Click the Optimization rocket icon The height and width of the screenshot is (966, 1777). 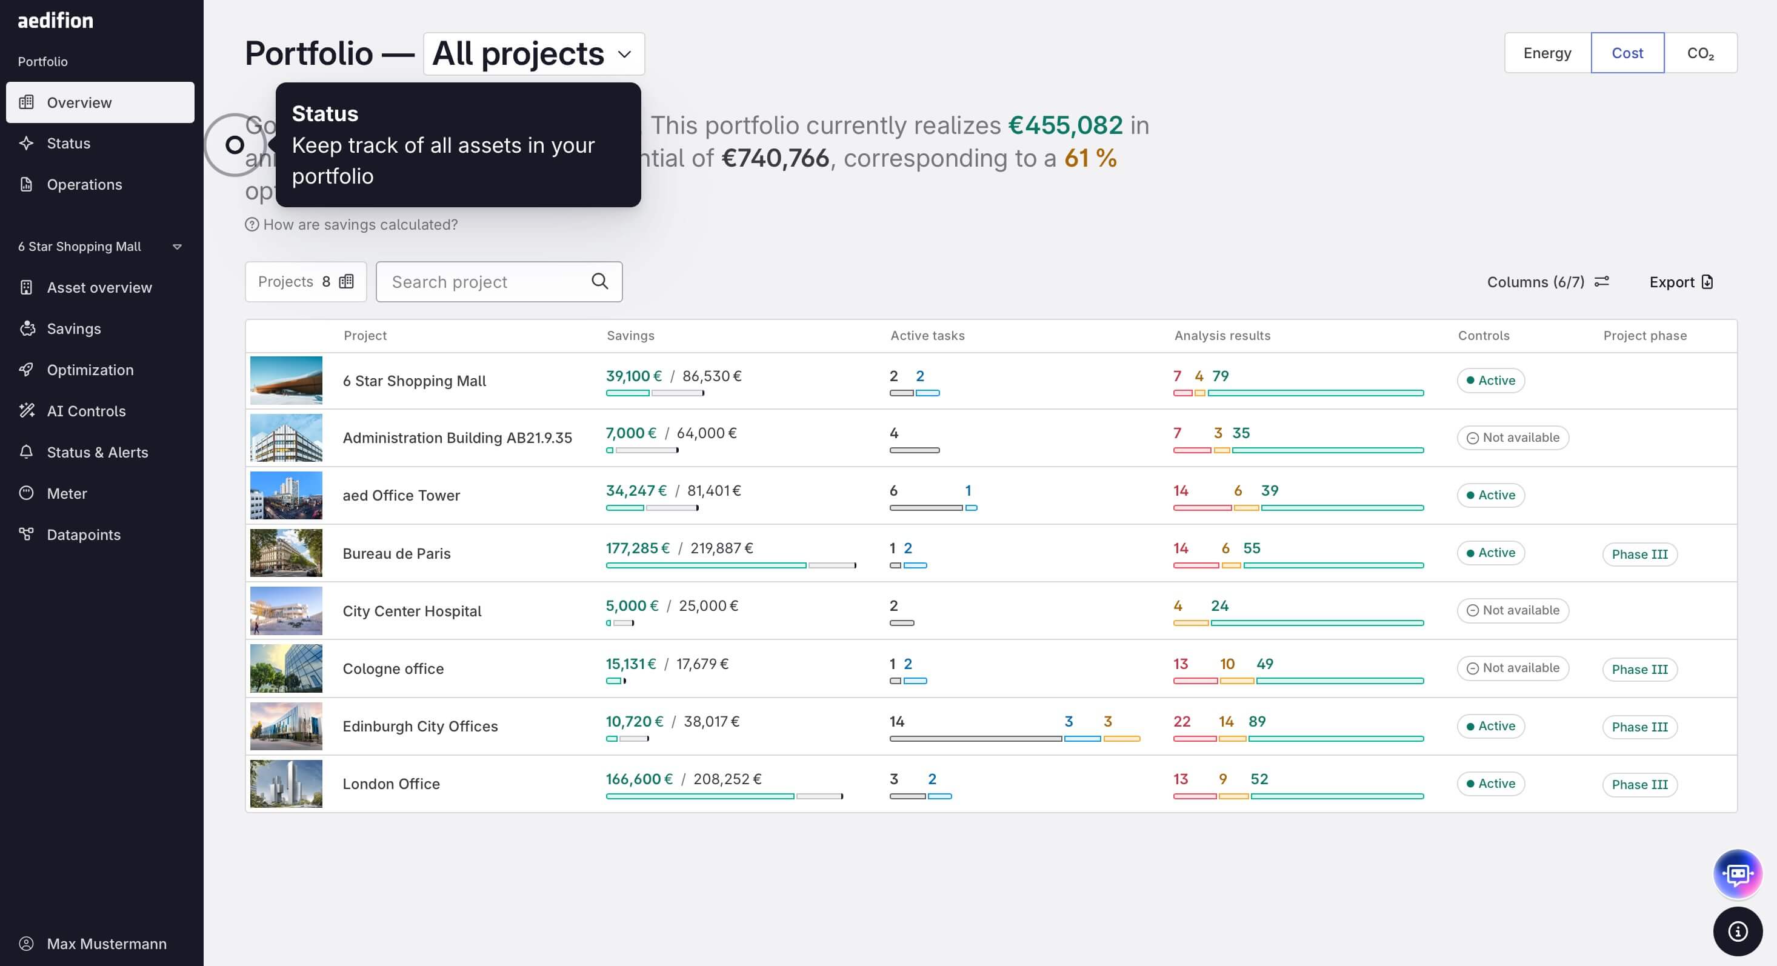[27, 370]
